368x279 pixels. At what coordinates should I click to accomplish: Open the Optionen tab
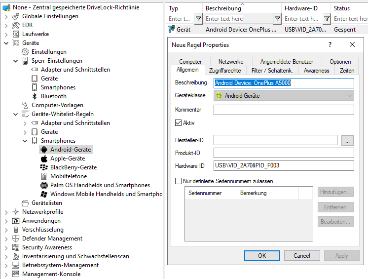(x=340, y=62)
